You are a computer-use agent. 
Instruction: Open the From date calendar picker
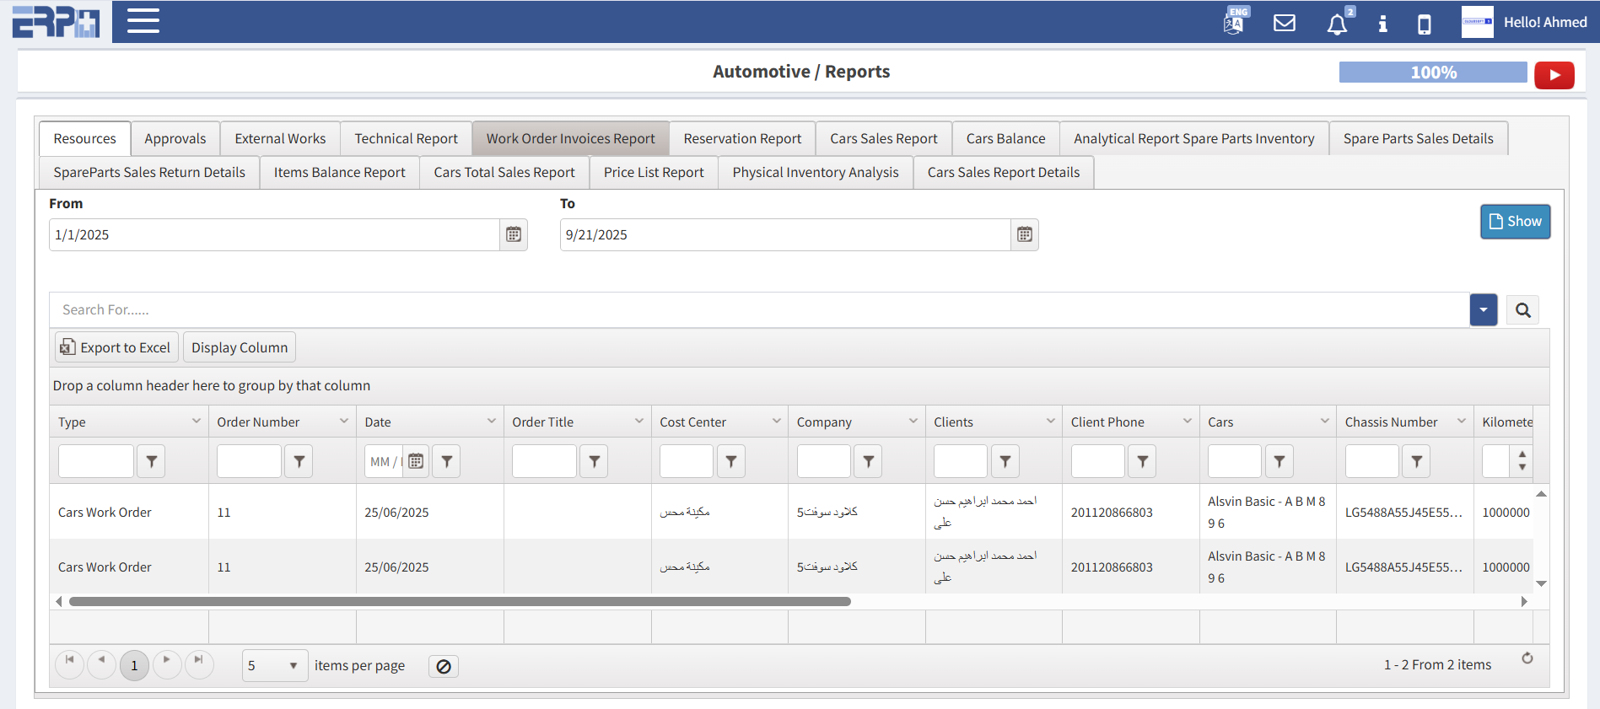[x=514, y=235]
